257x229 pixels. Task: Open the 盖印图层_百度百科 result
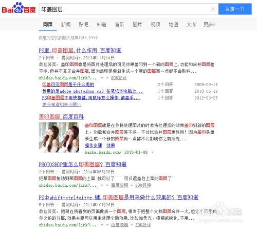click(x=61, y=117)
